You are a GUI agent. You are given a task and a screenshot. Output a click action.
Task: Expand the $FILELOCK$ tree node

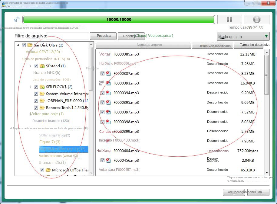(30, 87)
